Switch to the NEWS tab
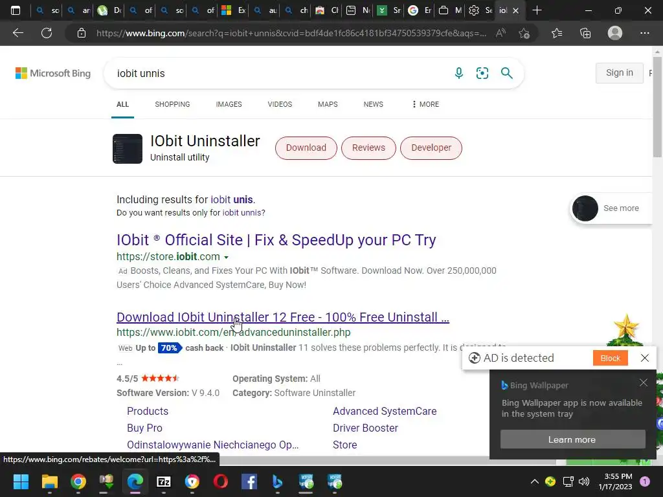Screen dimensions: 663x497 374,104
